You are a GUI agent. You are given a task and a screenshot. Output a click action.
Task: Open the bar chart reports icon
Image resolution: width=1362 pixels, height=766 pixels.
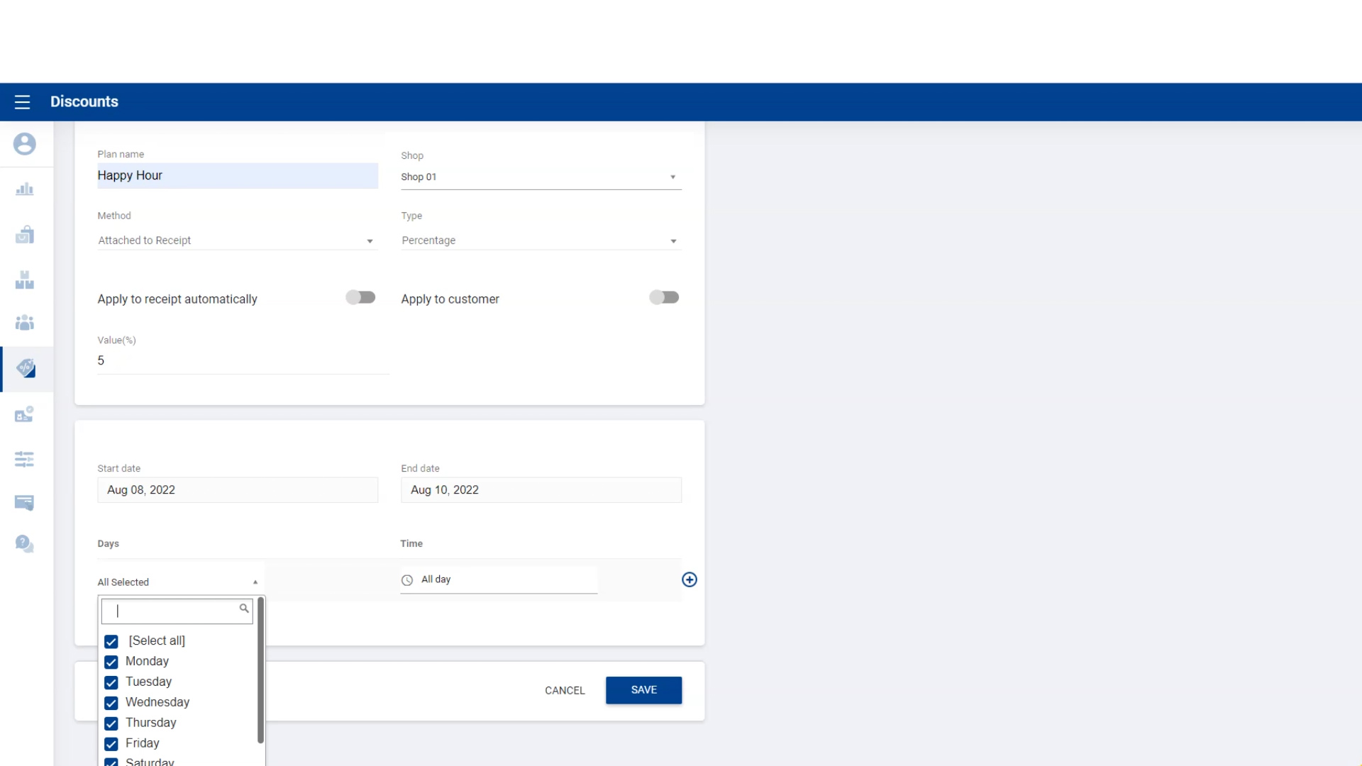(24, 189)
